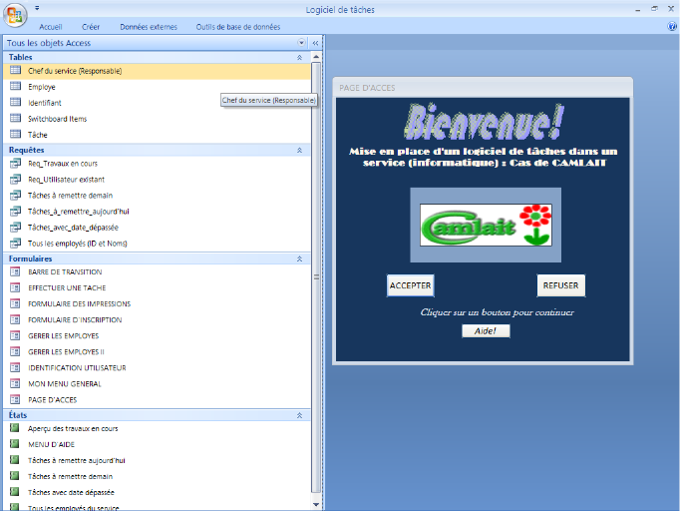Select the Identifiant table name
Screen dimensions: 680x511
[45, 103]
